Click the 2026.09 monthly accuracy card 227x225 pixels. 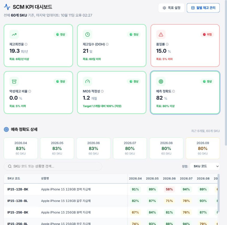(x=203, y=148)
